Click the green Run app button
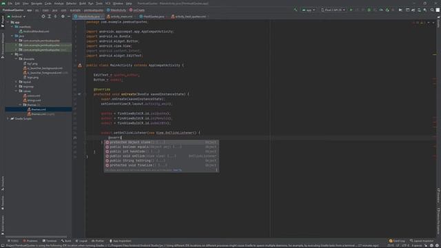This screenshot has height=248, width=441. 351,10
